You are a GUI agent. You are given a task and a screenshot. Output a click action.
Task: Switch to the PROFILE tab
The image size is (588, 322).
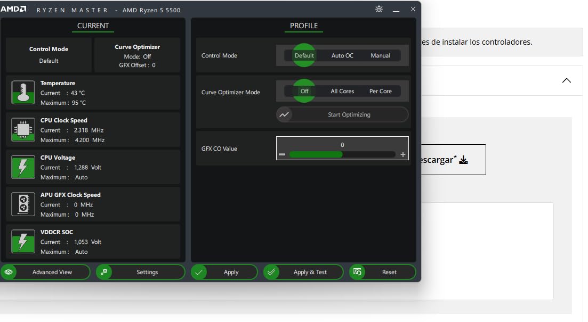(x=304, y=26)
